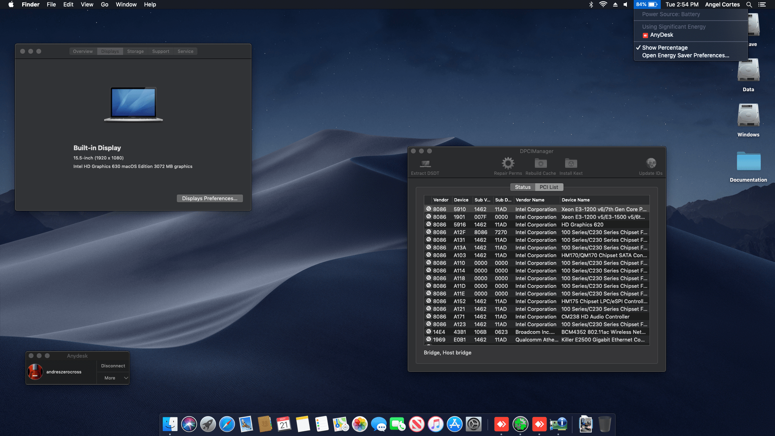Switch to the Storage tab

[135, 51]
